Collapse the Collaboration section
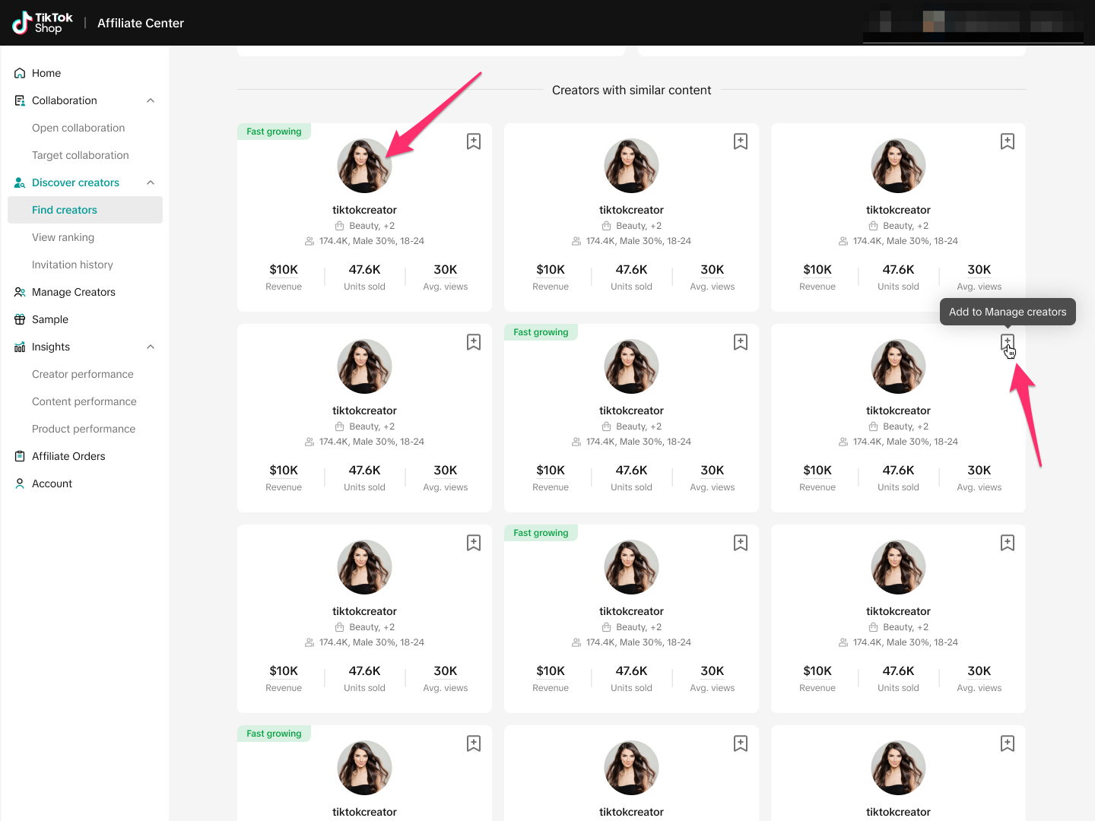This screenshot has height=821, width=1095. click(x=151, y=100)
